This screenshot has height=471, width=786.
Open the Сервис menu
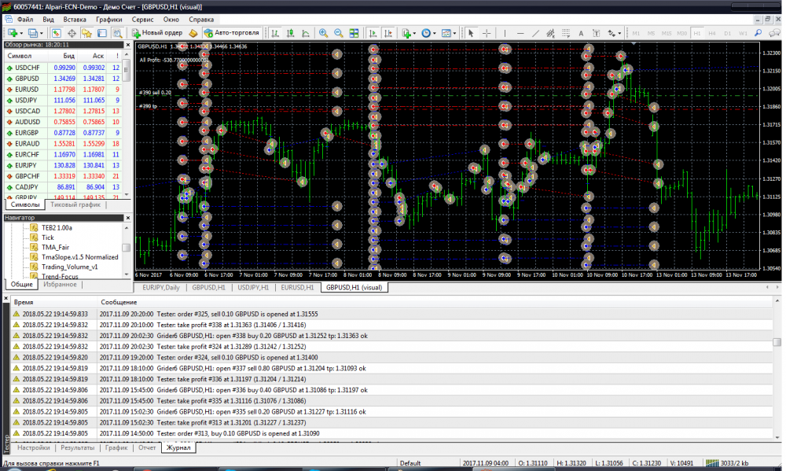point(143,18)
